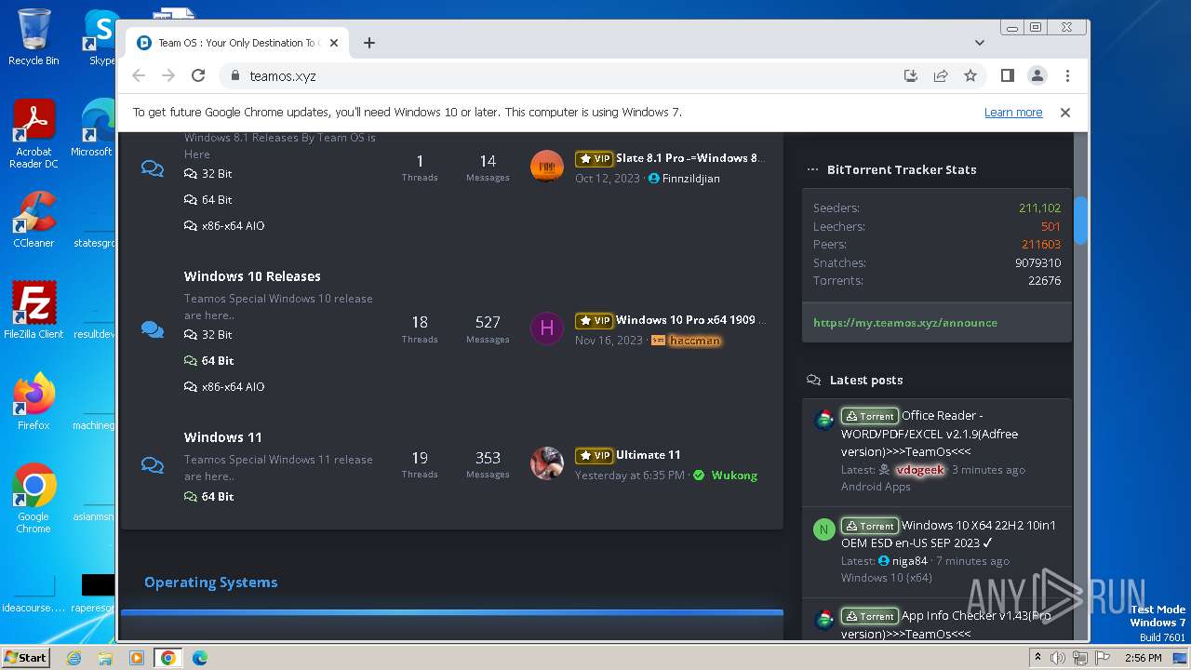Dismiss the Chrome update notification
Image resolution: width=1191 pixels, height=670 pixels.
(1065, 113)
